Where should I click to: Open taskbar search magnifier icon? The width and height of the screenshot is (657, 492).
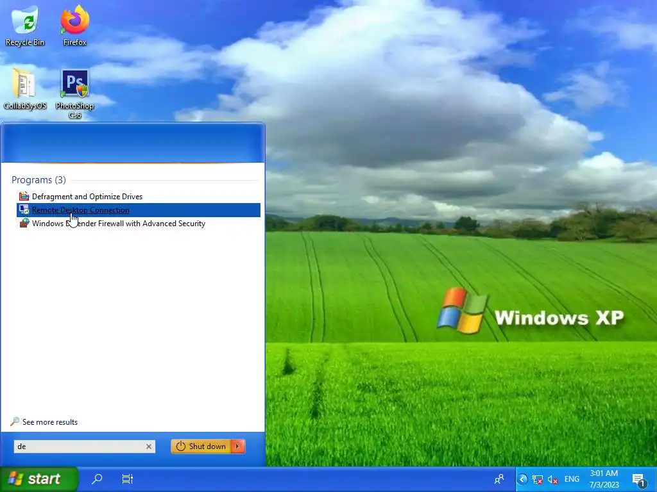97,479
